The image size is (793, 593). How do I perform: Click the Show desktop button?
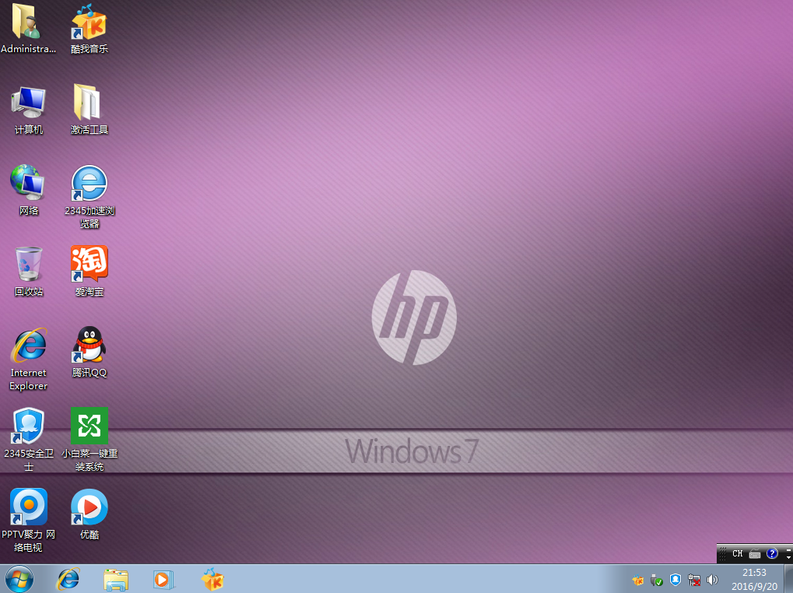(788, 579)
